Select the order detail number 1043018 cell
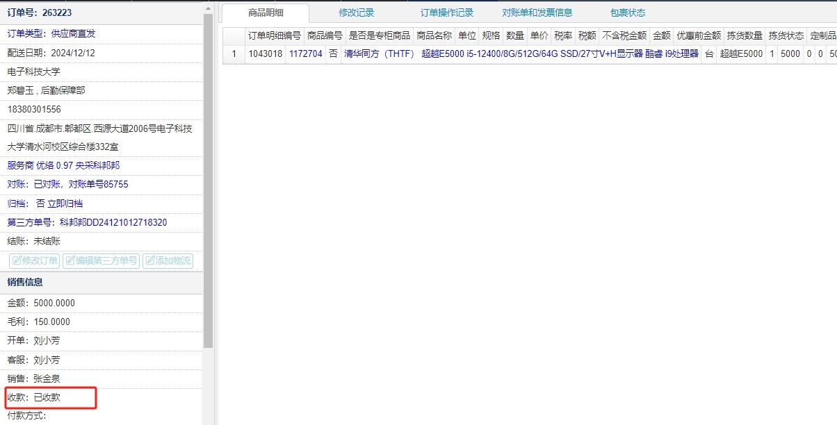Screen dimensions: 837x425 click(x=266, y=53)
